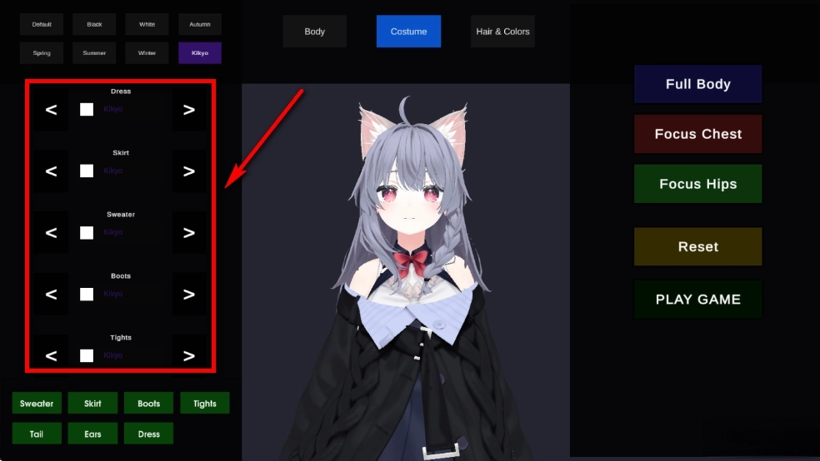Go to previous Sweater style
Viewport: 820px width, 461px height.
click(51, 233)
